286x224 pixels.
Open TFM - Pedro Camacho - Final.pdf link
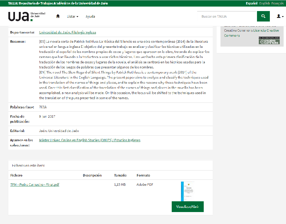coord(35,185)
